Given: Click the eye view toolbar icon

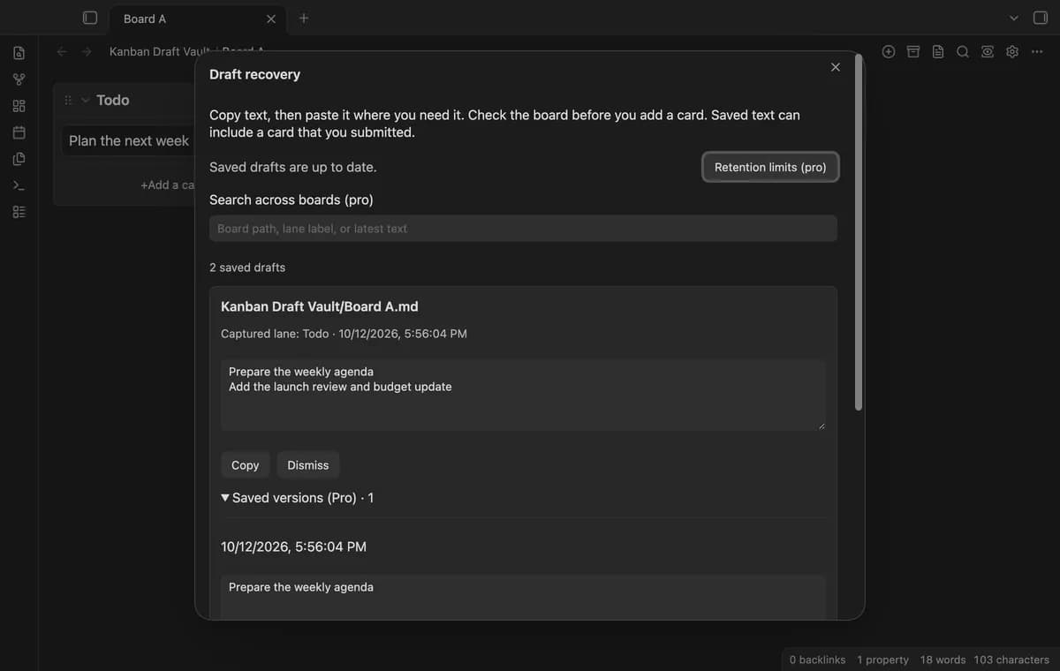Looking at the screenshot, I should click(988, 52).
